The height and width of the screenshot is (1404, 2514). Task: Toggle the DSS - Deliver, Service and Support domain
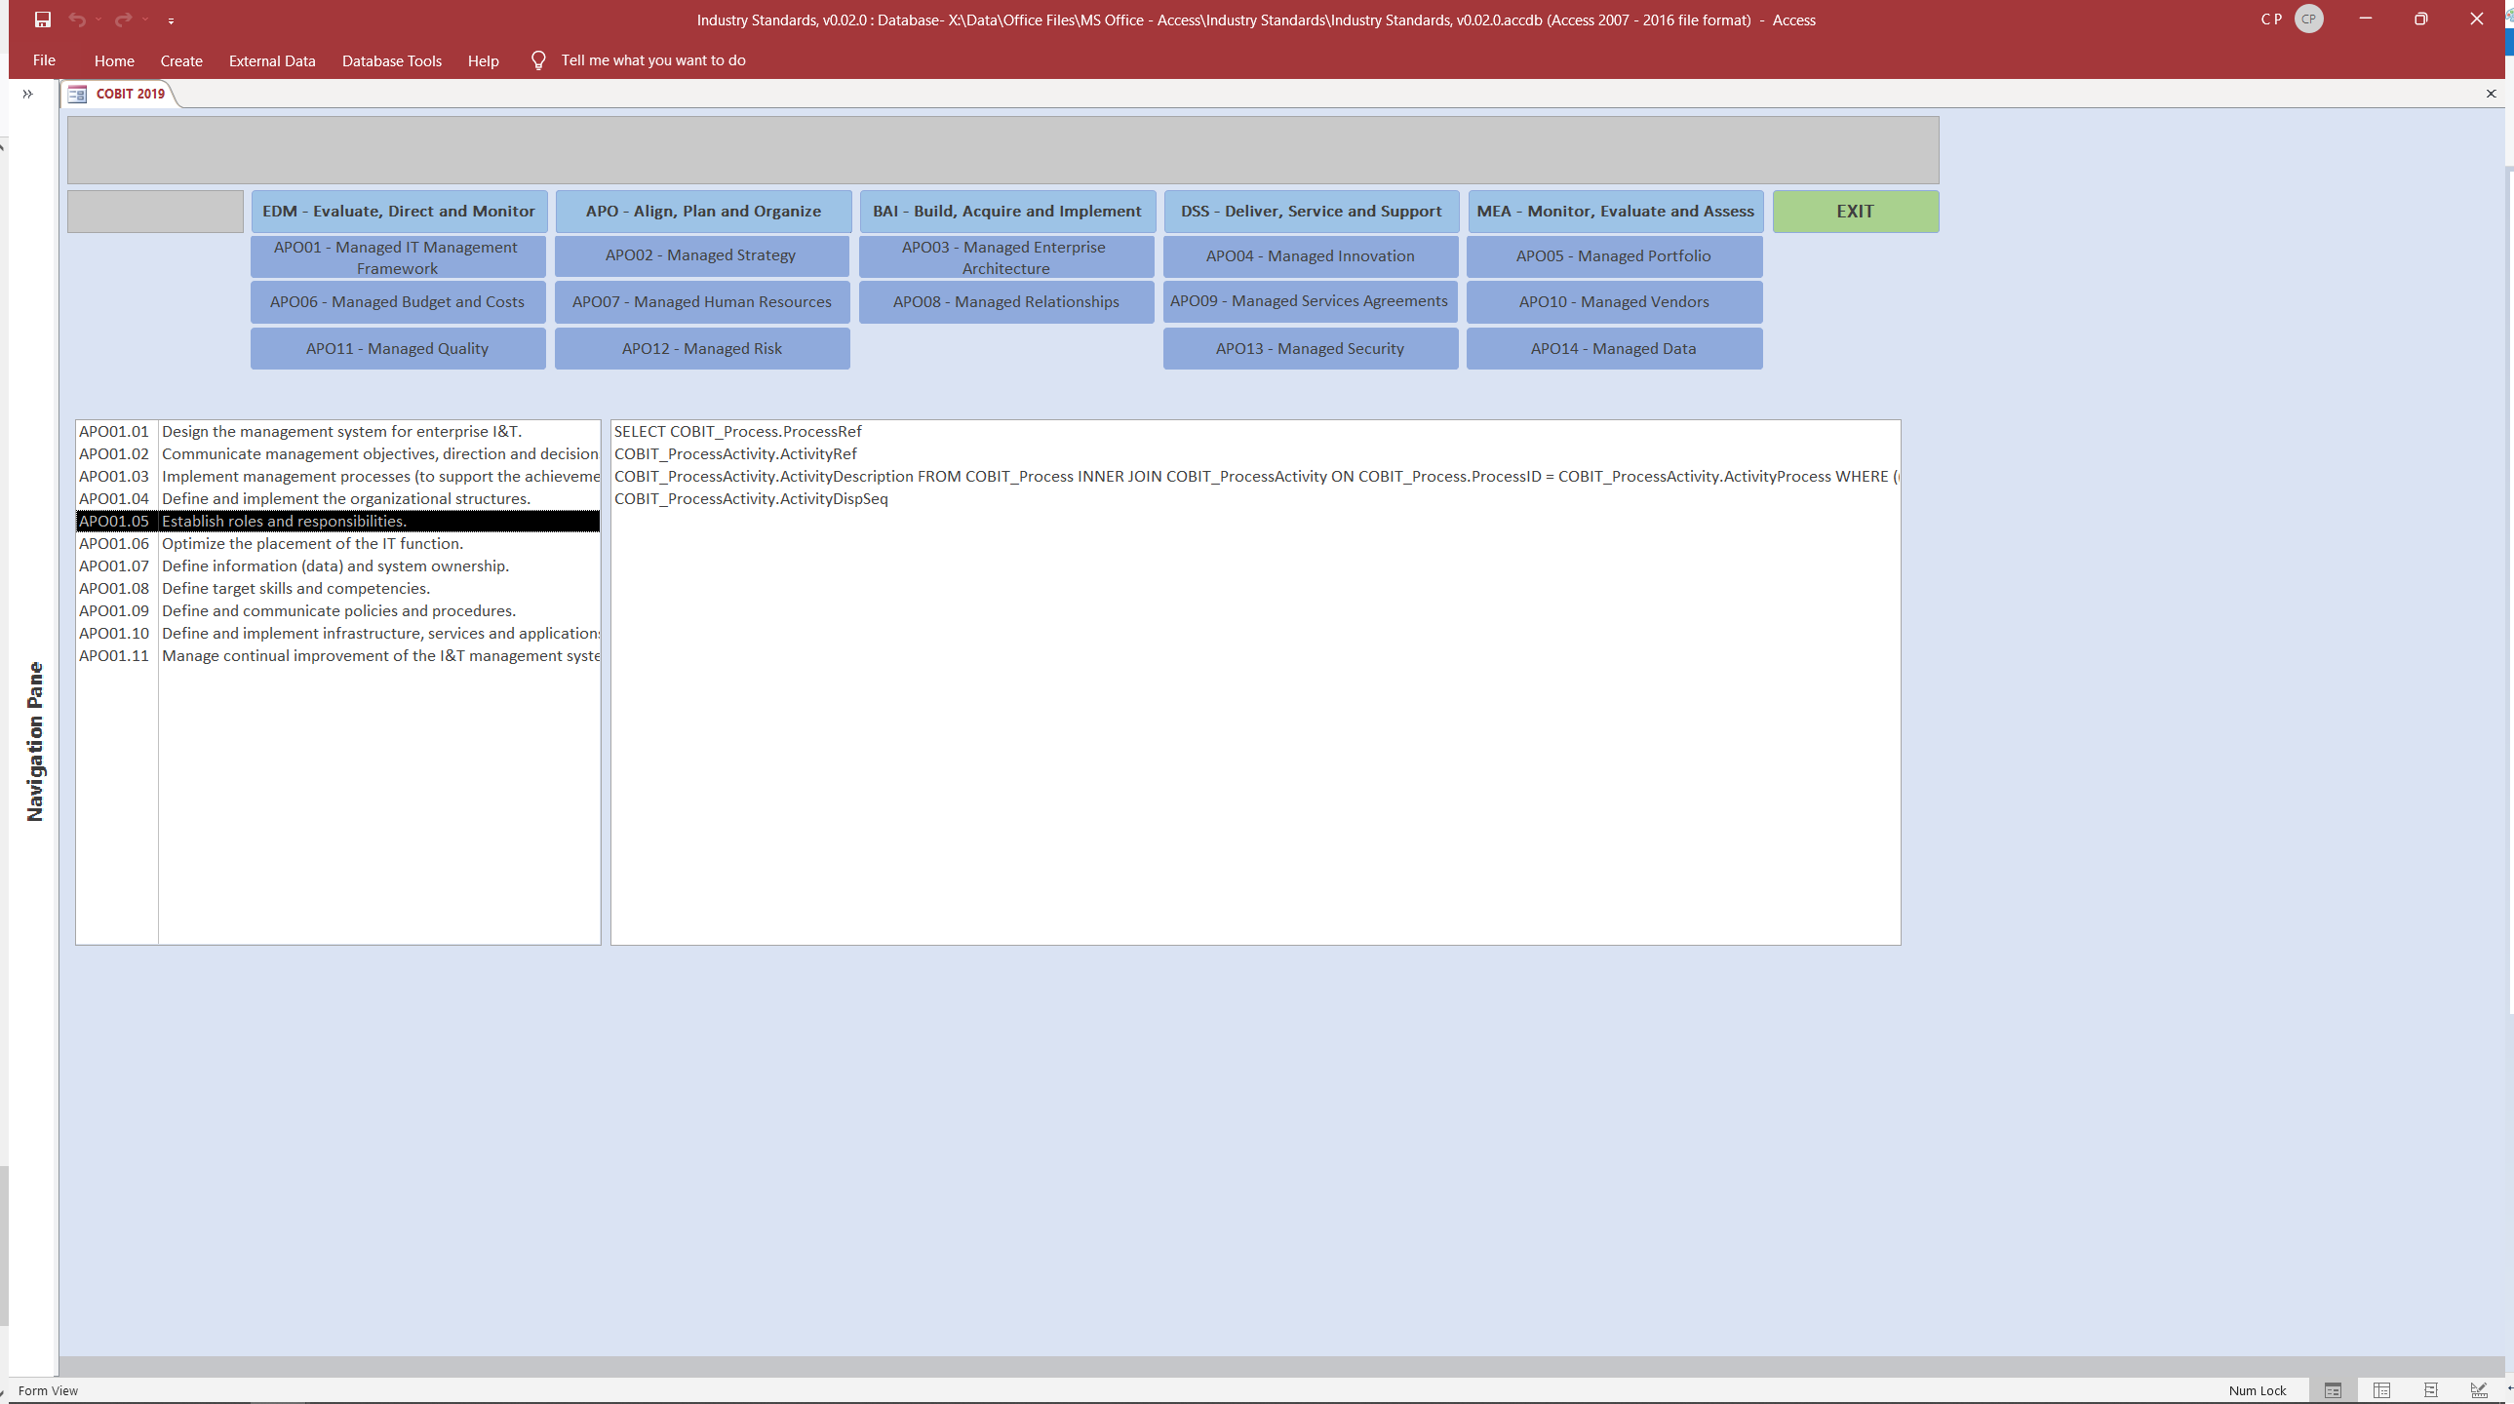click(1310, 212)
